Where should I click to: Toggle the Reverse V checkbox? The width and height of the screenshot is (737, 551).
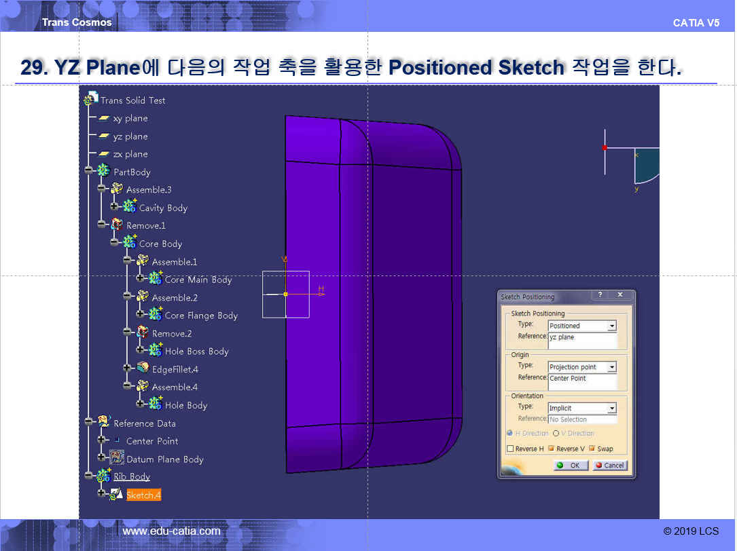tap(551, 449)
